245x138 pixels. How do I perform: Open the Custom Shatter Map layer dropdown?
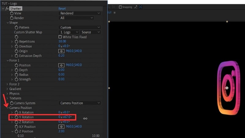tap(69, 32)
